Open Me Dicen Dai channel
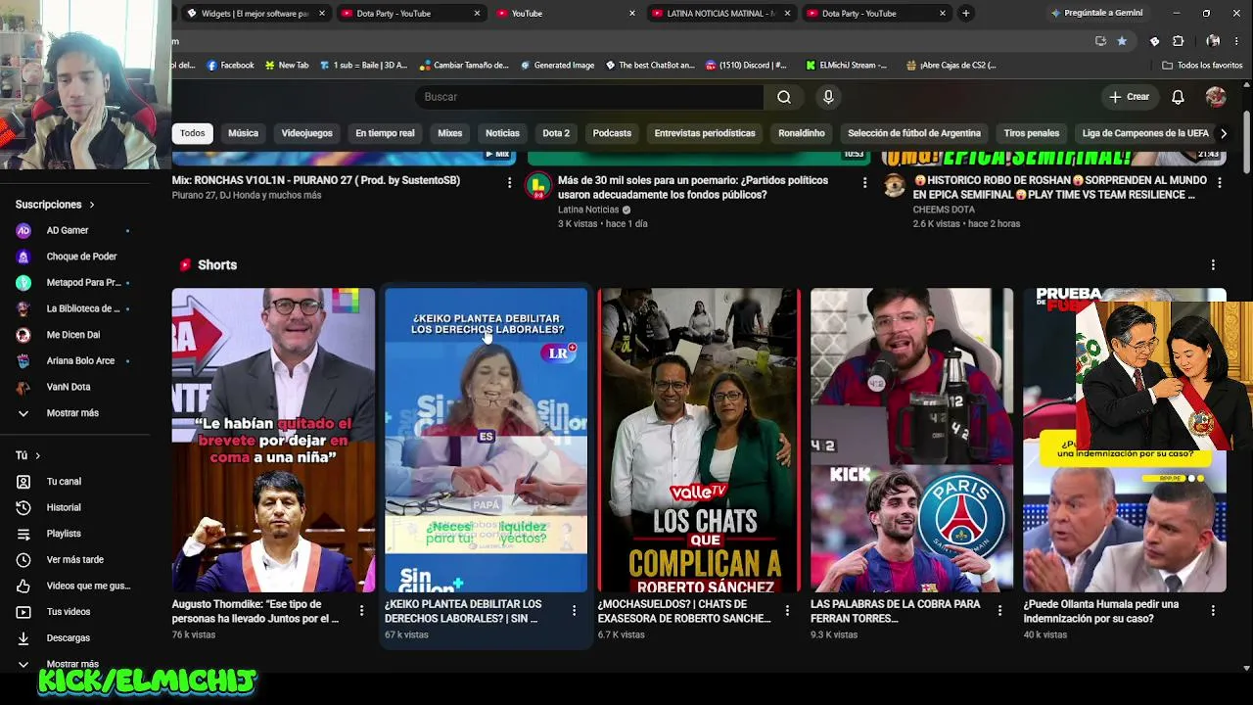The height and width of the screenshot is (705, 1253). 74,335
